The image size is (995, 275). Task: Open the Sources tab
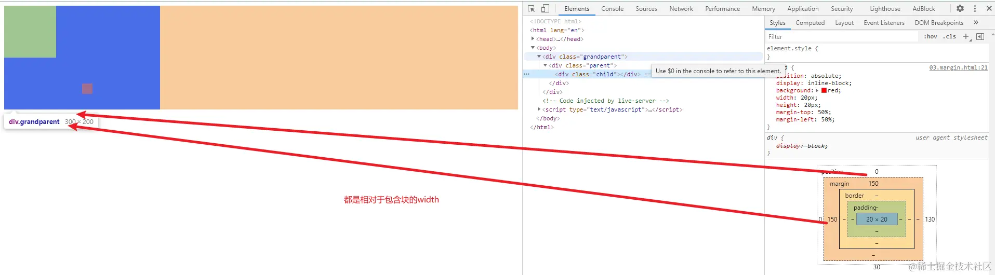coord(646,9)
